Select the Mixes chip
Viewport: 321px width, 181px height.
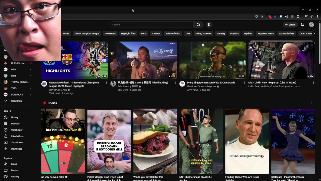66,33
